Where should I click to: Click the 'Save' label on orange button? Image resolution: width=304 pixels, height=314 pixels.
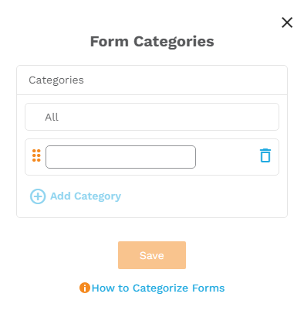(152, 255)
